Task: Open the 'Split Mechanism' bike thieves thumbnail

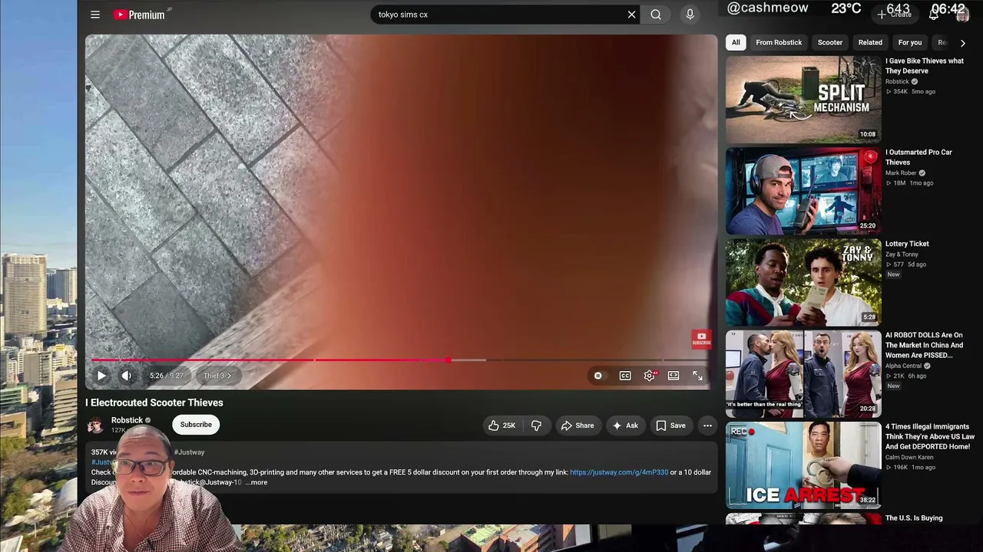Action: coord(803,100)
